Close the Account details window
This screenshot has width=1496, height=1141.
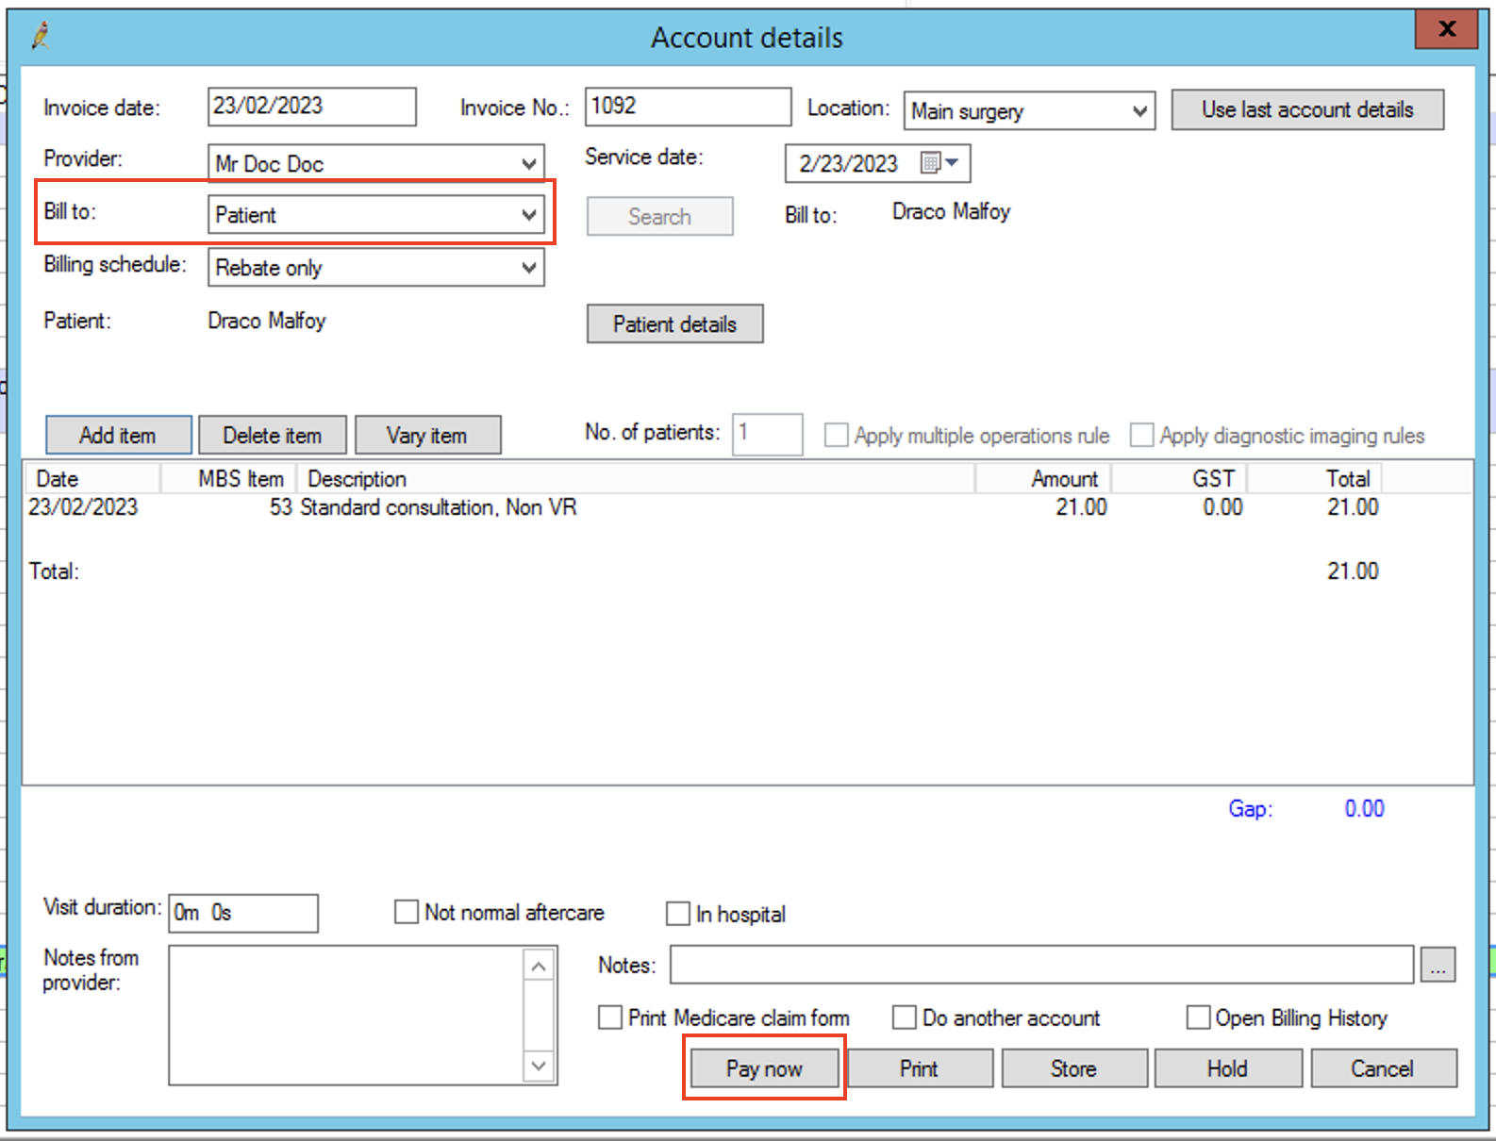(x=1447, y=28)
